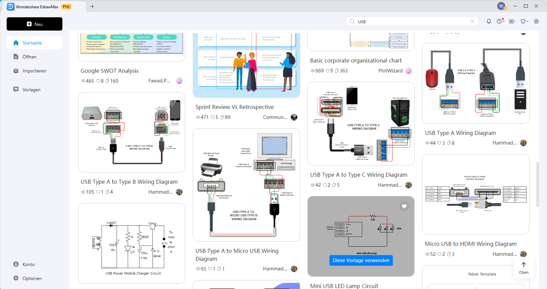Use the Diese Vorlage verwenden button
Viewport: 547px width, 289px height.
361,260
